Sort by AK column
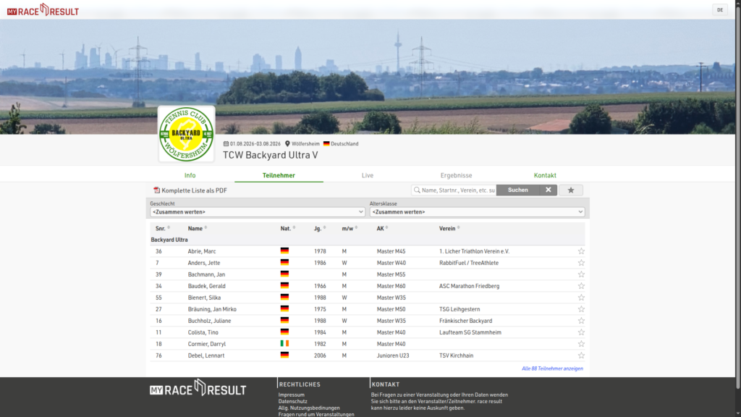The image size is (741, 417). (x=382, y=228)
